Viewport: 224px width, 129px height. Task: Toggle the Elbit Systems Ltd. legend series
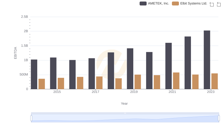point(190,3)
